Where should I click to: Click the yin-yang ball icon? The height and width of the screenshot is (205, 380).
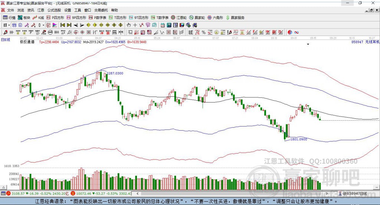click(x=290, y=33)
